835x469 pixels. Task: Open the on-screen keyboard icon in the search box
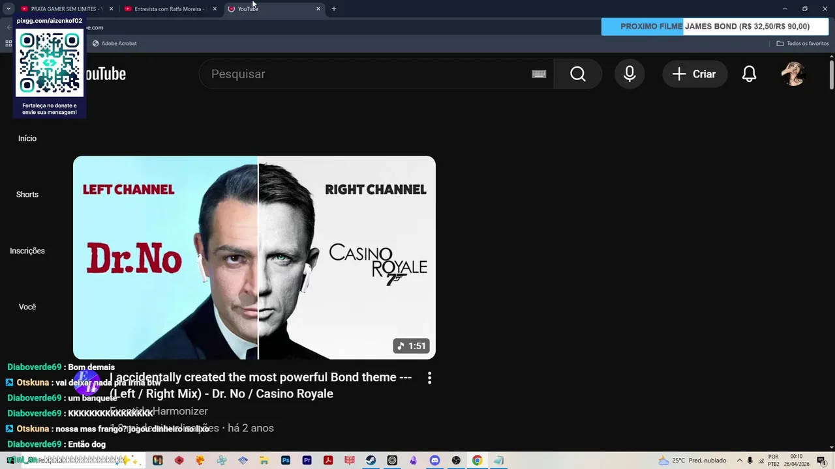point(539,74)
